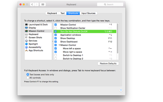Click the Show All grid icon

tap(43, 4)
